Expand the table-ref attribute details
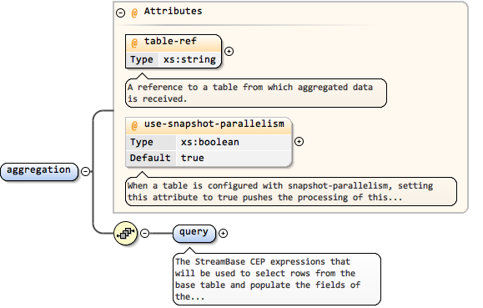Screen dimensions: 483x308 coord(229,51)
